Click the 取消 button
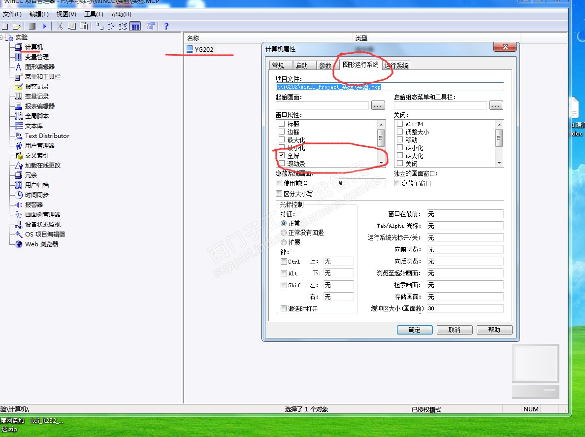 (455, 330)
